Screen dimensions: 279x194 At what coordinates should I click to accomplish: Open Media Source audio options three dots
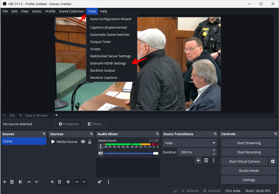click(x=101, y=146)
